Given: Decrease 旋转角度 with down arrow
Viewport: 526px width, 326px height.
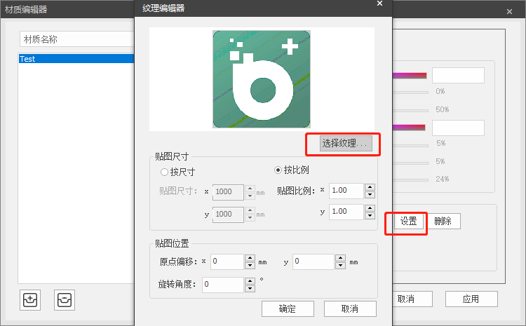Looking at the screenshot, I should pyautogui.click(x=250, y=288).
